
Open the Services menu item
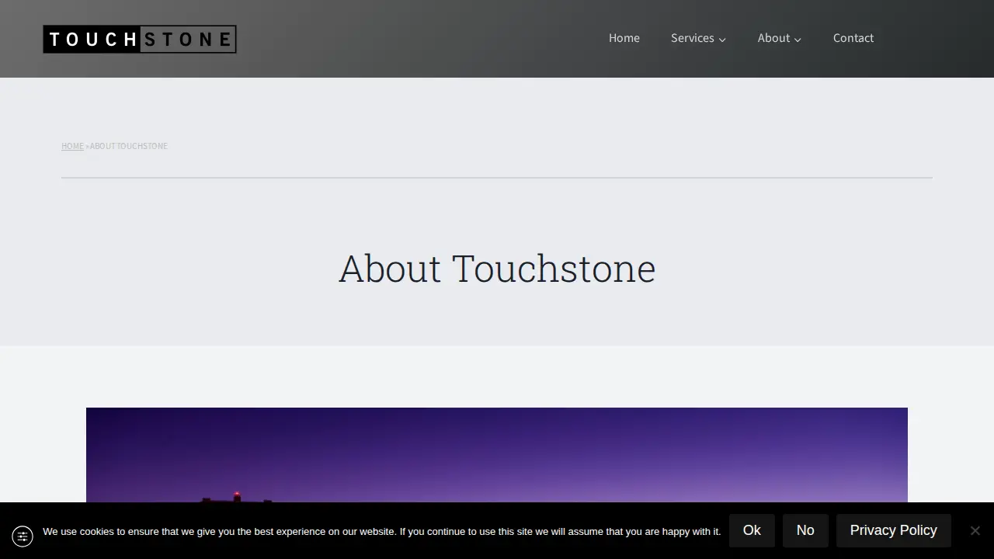coord(693,38)
